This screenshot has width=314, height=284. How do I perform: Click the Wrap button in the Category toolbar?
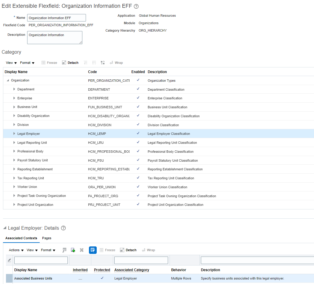tap(116, 63)
